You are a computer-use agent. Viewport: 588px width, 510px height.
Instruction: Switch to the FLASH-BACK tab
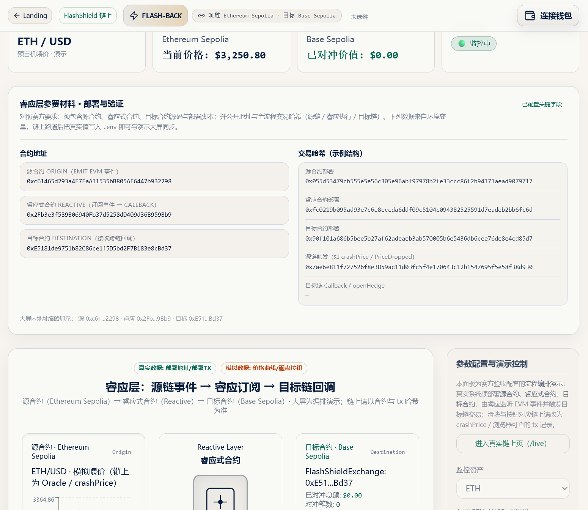click(156, 16)
